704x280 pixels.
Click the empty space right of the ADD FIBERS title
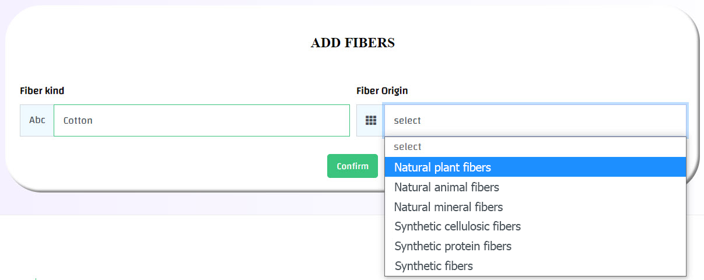525,43
